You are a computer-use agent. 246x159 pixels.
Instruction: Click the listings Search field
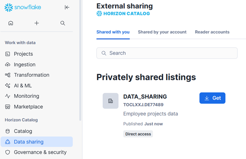[167, 53]
